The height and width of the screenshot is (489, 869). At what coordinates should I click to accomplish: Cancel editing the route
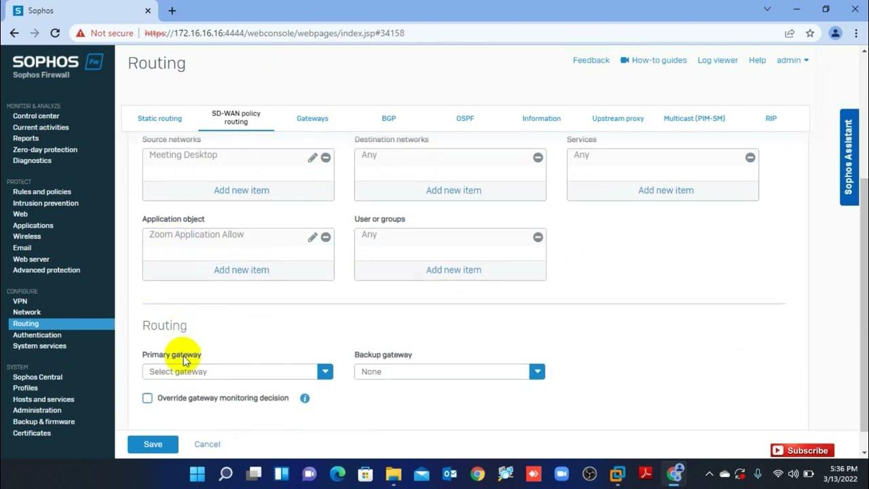click(207, 444)
